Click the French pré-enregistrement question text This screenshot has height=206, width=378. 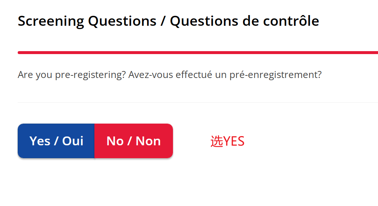click(225, 75)
